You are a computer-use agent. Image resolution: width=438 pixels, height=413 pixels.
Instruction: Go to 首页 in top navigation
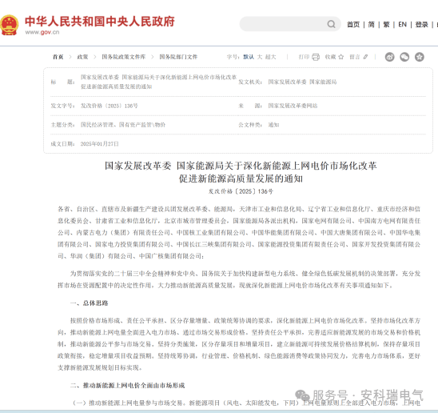353,25
